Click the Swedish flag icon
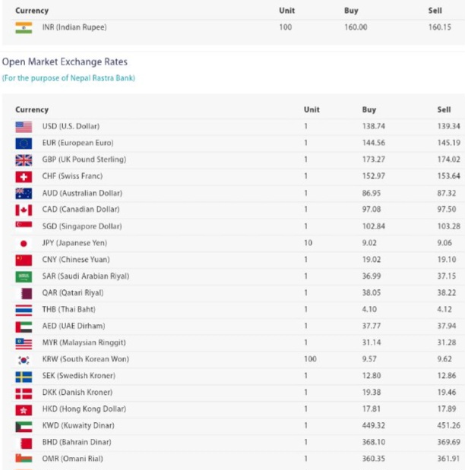The image size is (465, 470). pyautogui.click(x=24, y=376)
